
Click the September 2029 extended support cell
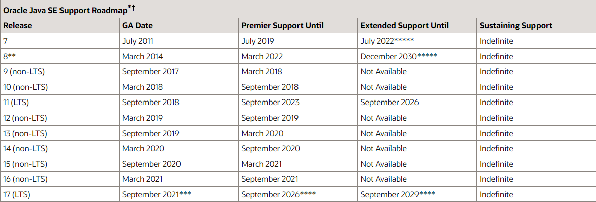[398, 195]
